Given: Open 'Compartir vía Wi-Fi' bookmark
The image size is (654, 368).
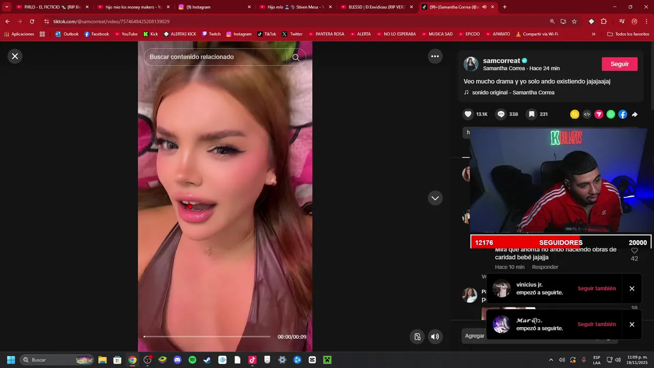Looking at the screenshot, I should (x=536, y=34).
